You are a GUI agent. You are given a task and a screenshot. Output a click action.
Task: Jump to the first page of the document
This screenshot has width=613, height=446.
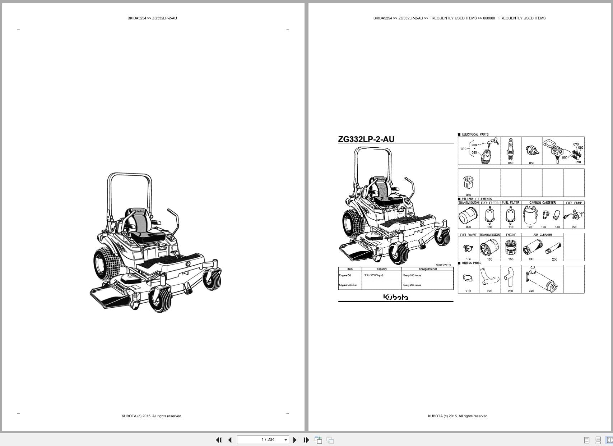click(x=219, y=440)
